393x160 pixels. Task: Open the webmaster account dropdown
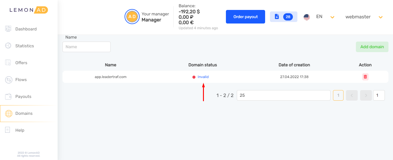(x=380, y=17)
